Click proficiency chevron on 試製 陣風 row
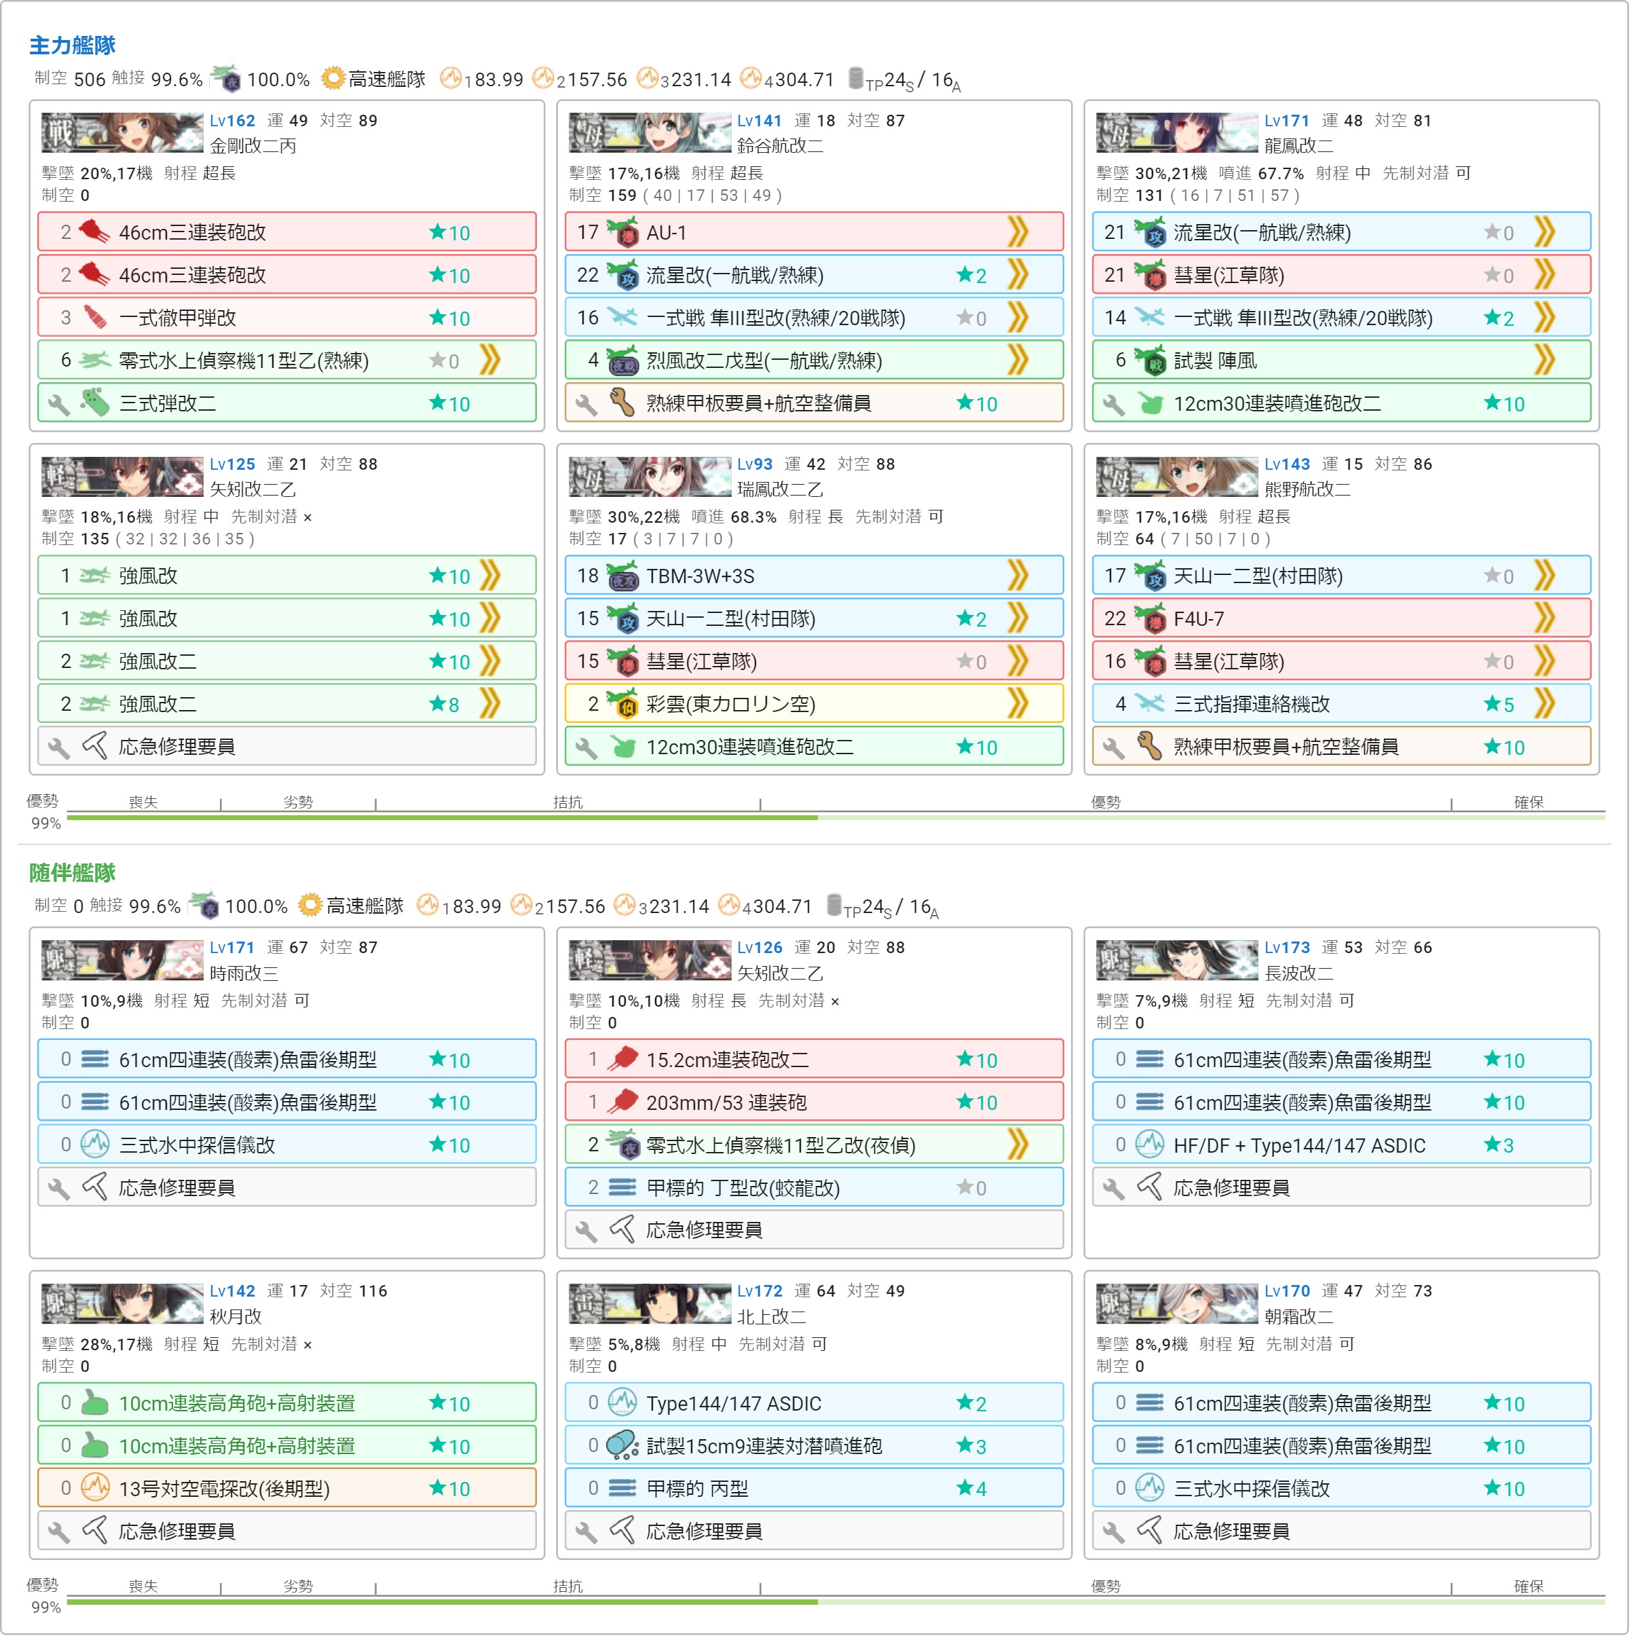This screenshot has width=1629, height=1636. (1546, 360)
